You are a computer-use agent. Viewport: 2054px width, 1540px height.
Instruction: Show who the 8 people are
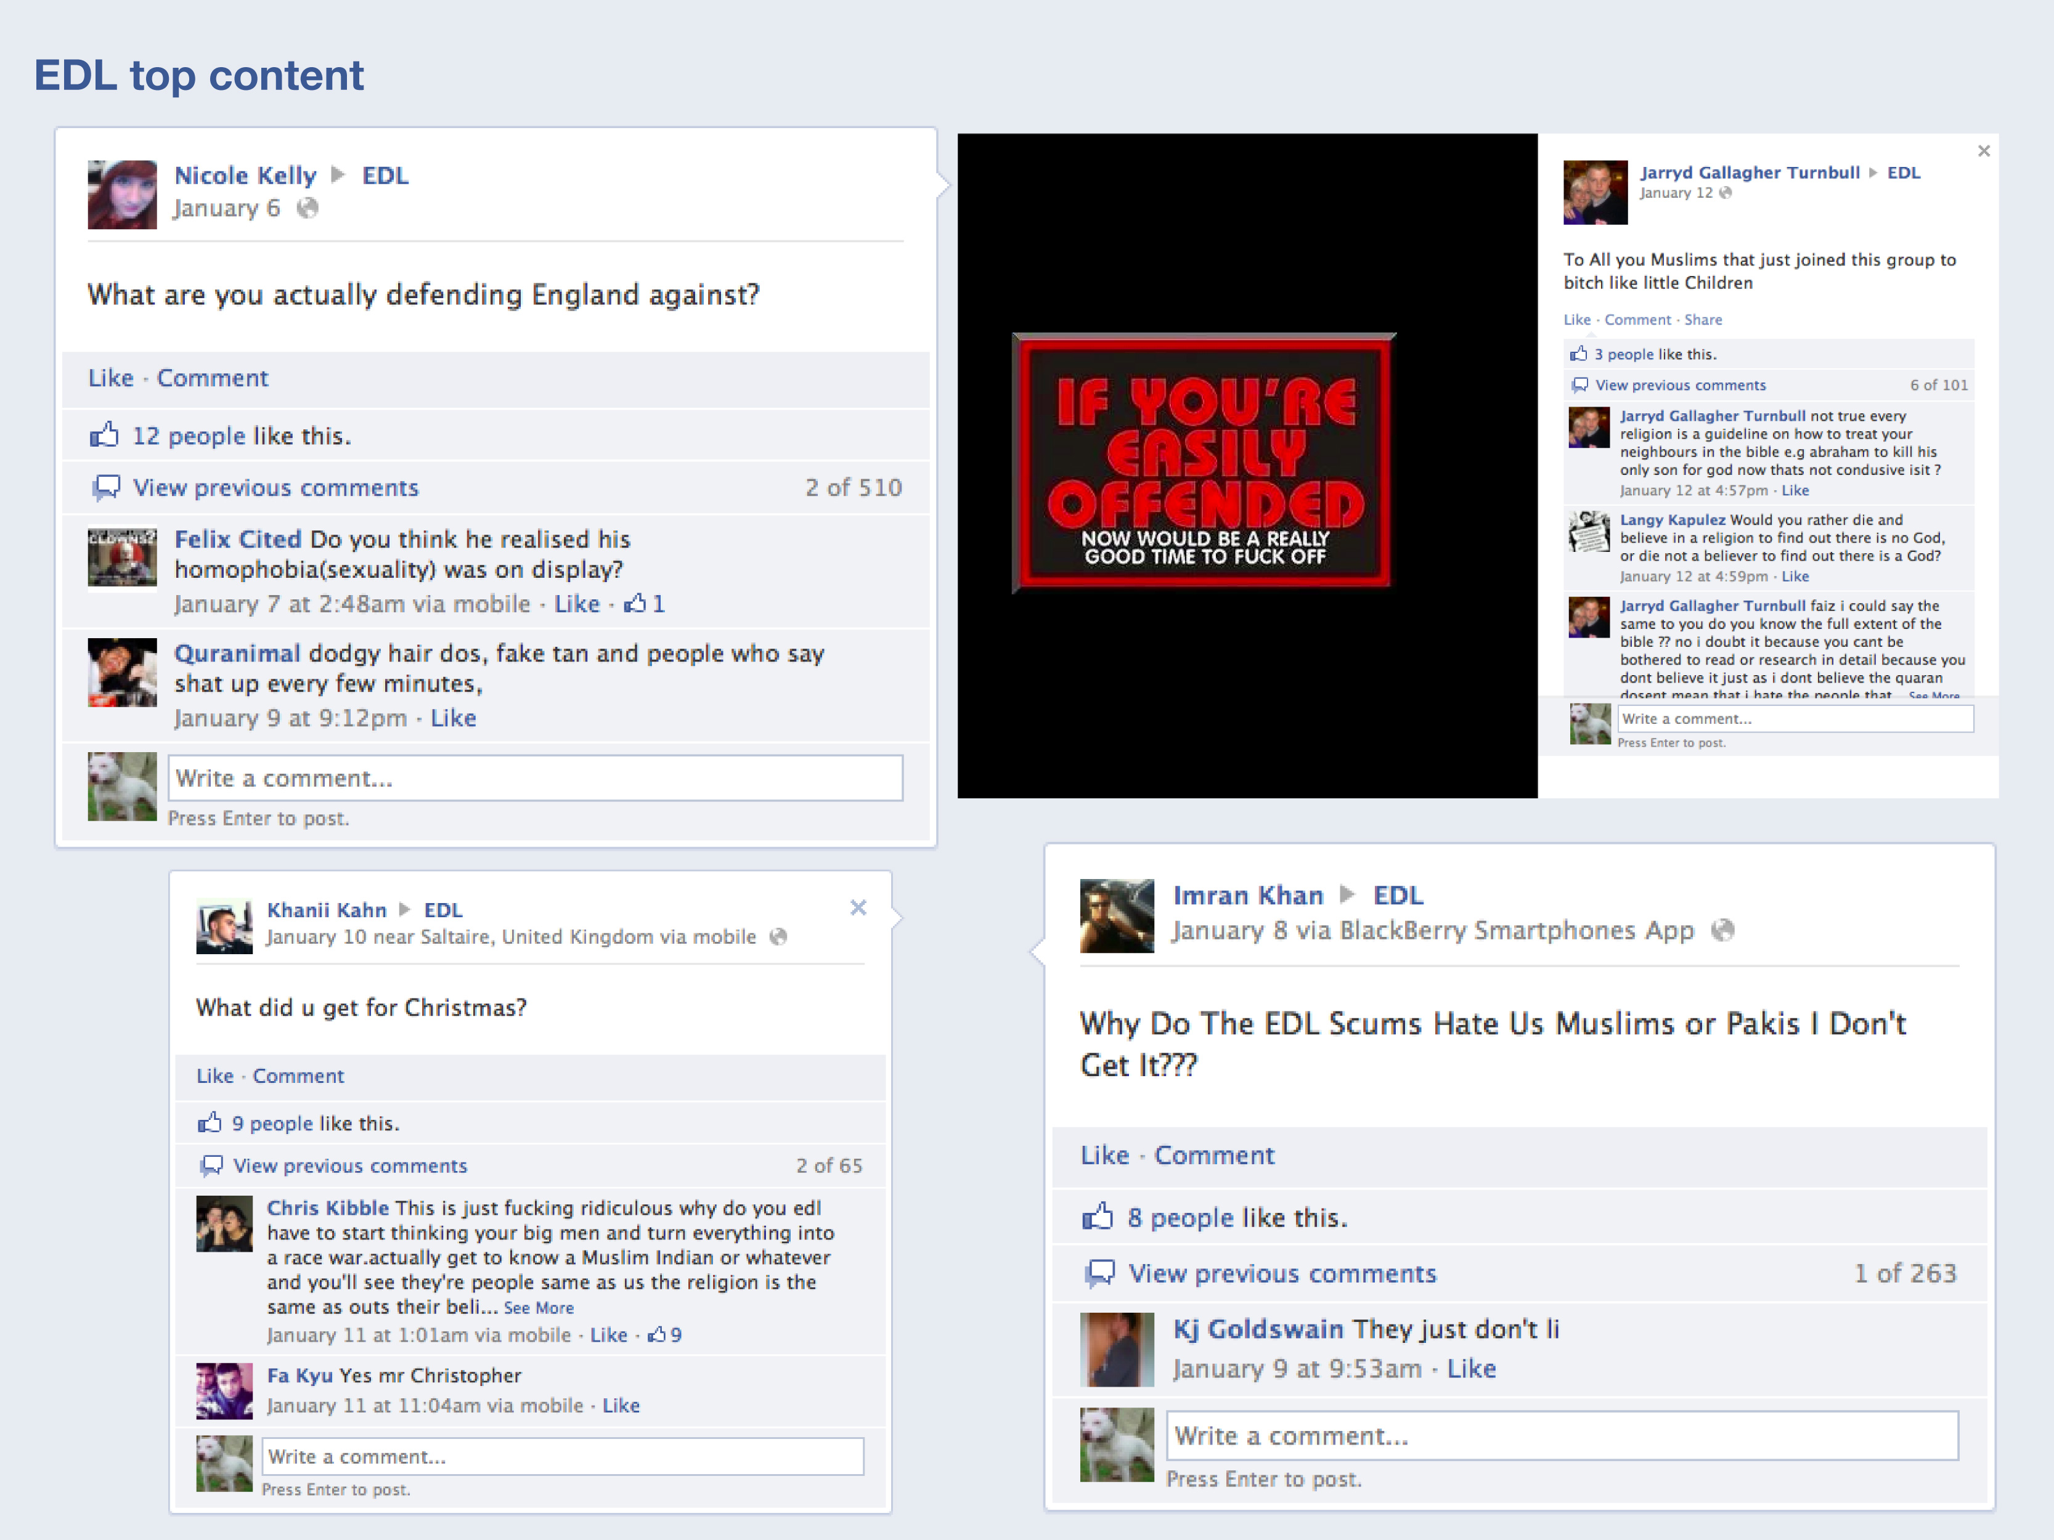(x=1180, y=1217)
